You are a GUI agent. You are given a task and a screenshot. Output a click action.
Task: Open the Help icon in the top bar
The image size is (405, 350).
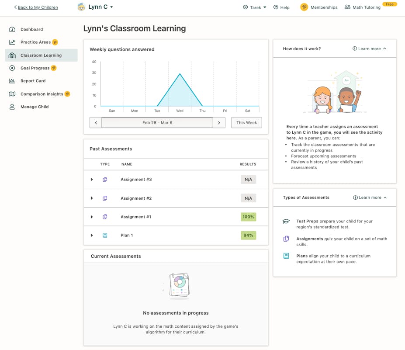click(275, 7)
